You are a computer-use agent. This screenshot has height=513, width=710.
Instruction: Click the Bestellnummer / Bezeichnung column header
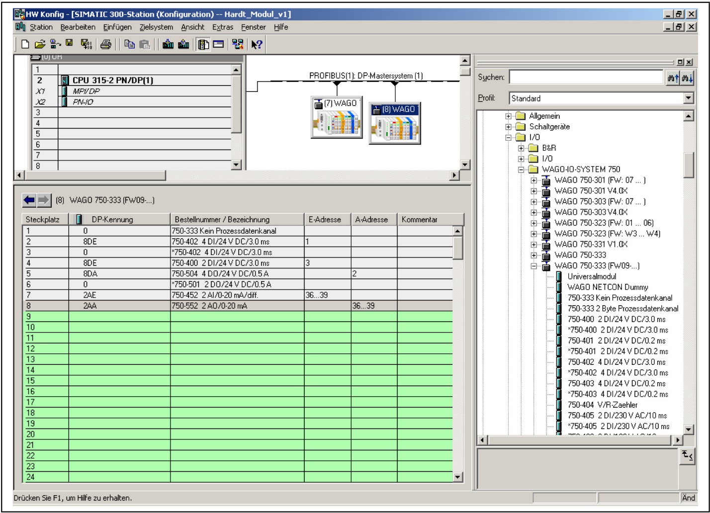point(238,220)
